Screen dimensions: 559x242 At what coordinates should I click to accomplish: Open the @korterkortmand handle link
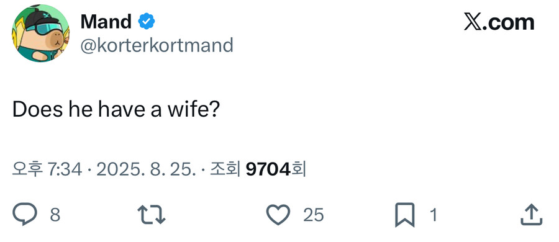157,46
